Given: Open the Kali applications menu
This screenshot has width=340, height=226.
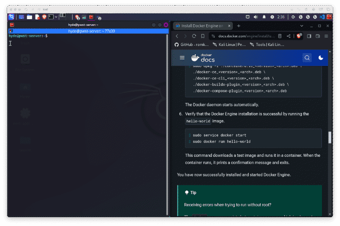Looking at the screenshot, I should 11,17.
